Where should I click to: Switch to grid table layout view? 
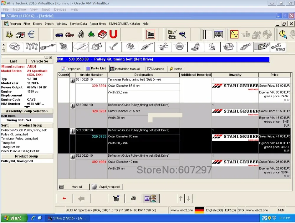[218, 35]
